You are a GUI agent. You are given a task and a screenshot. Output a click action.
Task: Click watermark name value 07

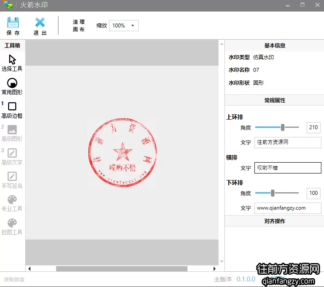pyautogui.click(x=256, y=70)
